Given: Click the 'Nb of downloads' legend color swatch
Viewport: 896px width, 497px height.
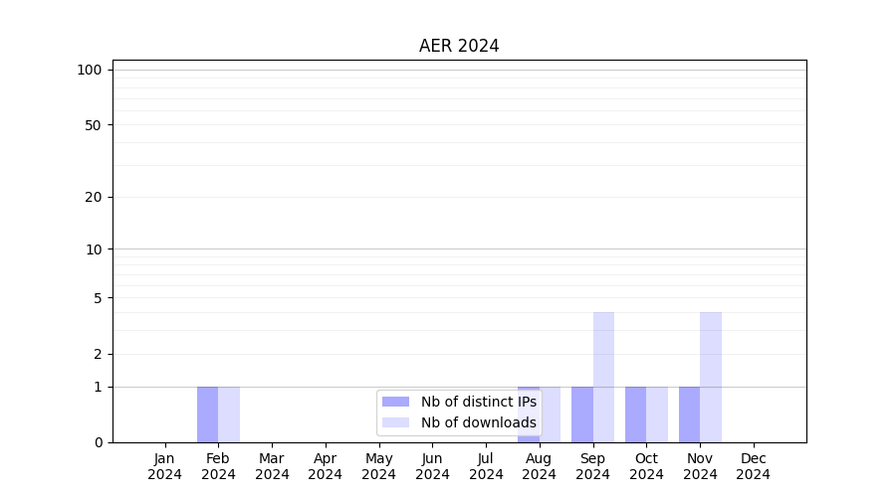Looking at the screenshot, I should (395, 422).
